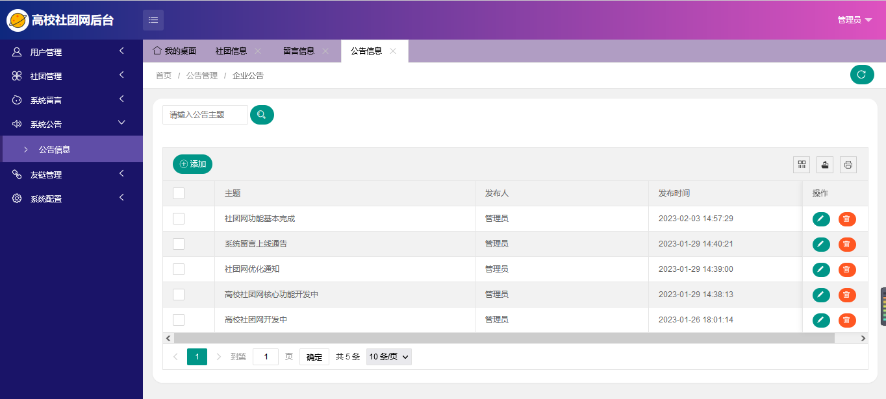Click the page 1 pagination button
Viewport: 886px width, 399px height.
pyautogui.click(x=197, y=357)
